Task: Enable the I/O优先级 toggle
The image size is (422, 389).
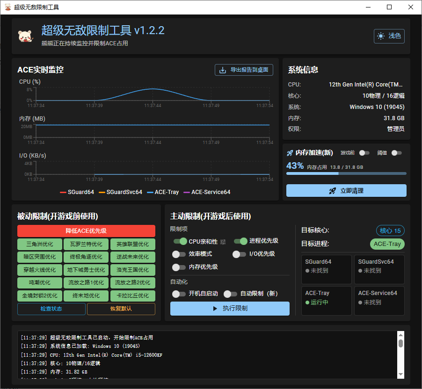Action: coord(239,254)
